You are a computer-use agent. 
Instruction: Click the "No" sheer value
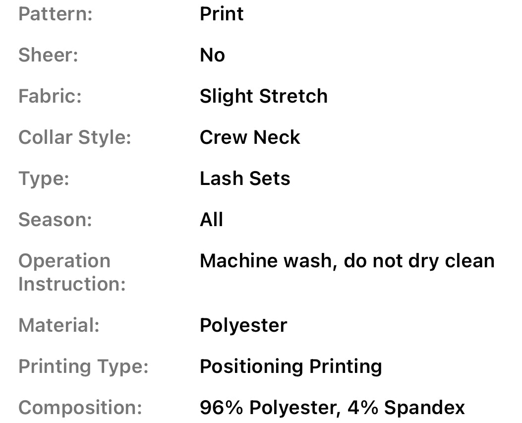point(212,55)
